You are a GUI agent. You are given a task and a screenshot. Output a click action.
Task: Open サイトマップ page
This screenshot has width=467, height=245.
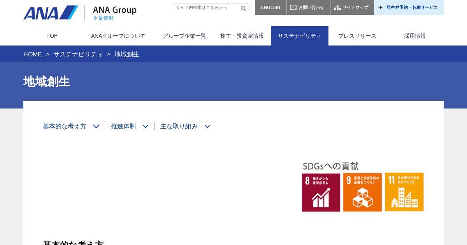352,7
